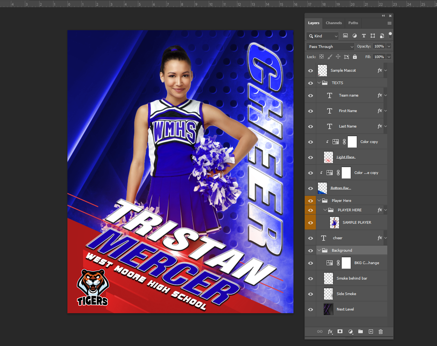This screenshot has width=437, height=346.
Task: Switch to the Paths tab
Action: [x=353, y=23]
